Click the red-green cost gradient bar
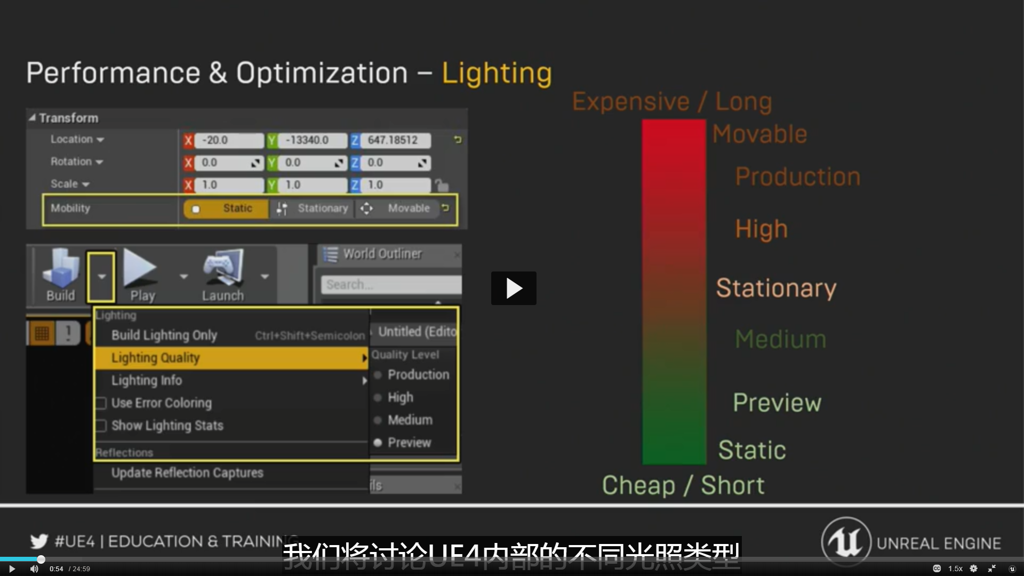Screen dimensions: 1024x576 click(x=674, y=292)
